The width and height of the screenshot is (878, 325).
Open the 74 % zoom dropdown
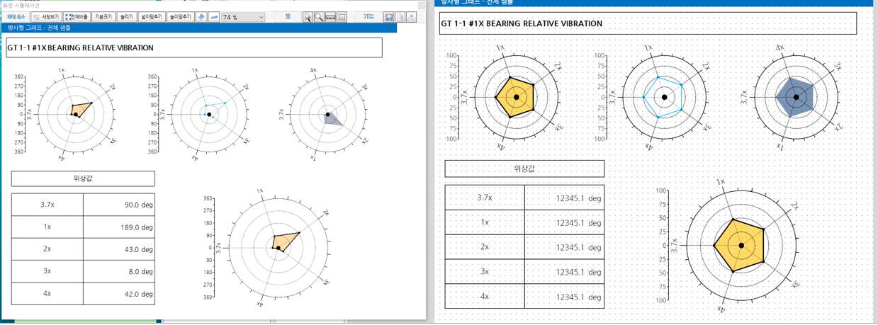tap(243, 17)
